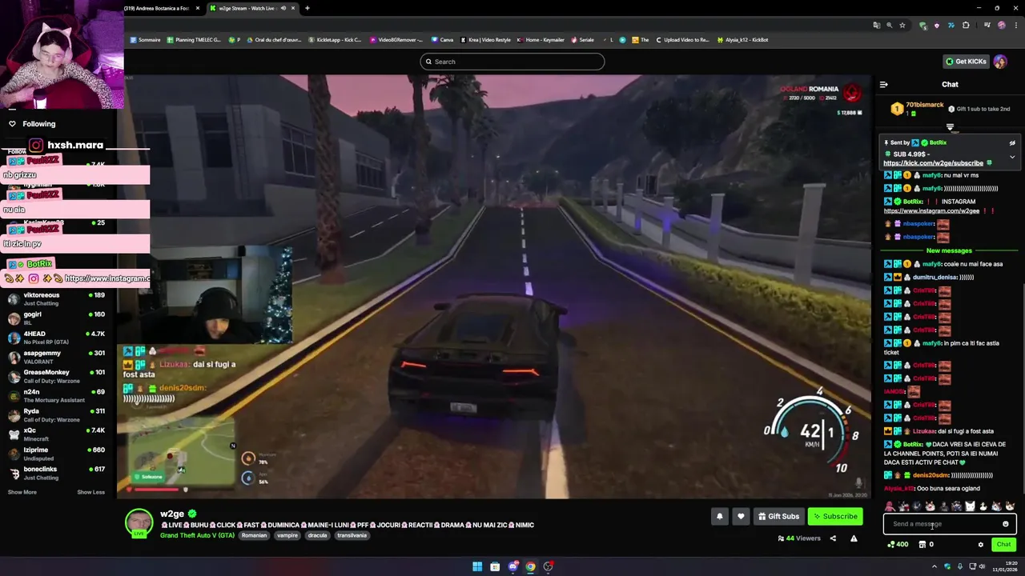Open the Planning TMELEC bookmark
Screen dimensions: 1025x576
[x=194, y=40]
